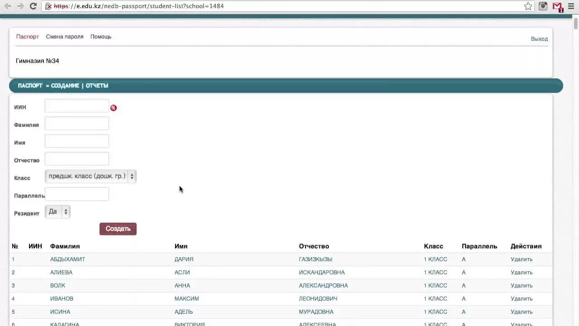This screenshot has height=326, width=579.
Task: Delete the ВОЛК row via Удалить
Action: click(522, 286)
